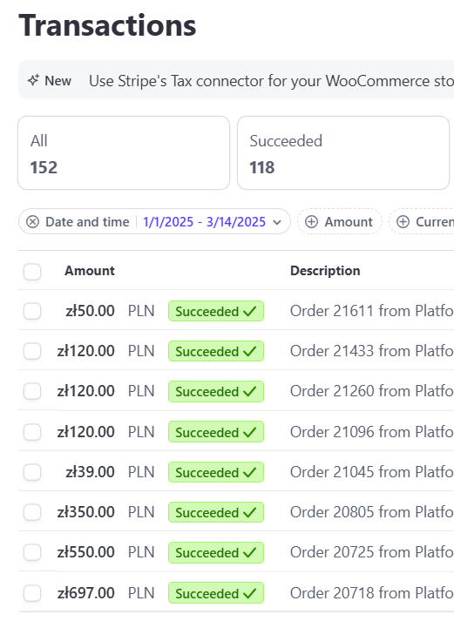Switch to the Succeeded 118 tab
Viewport: 454px width, 621px height.
point(343,153)
